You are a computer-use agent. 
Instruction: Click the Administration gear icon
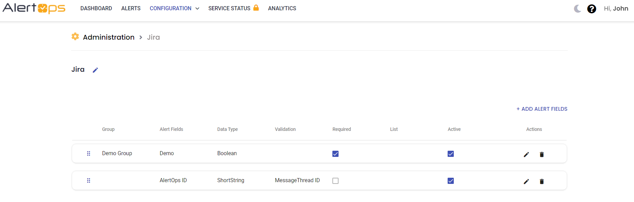75,37
